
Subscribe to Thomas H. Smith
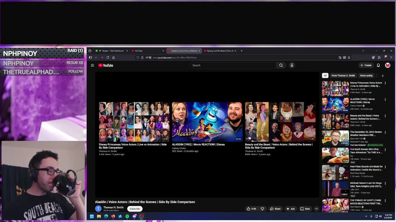135,209
